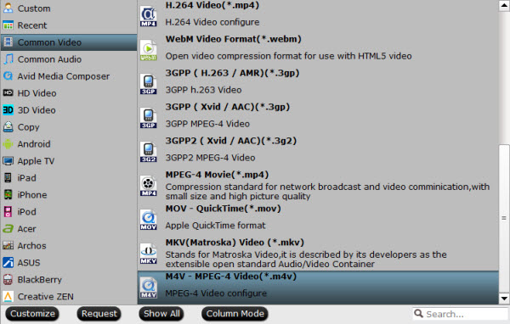Select the Creative ZEN label
Viewport: 510px width, 324px height.
(x=46, y=296)
